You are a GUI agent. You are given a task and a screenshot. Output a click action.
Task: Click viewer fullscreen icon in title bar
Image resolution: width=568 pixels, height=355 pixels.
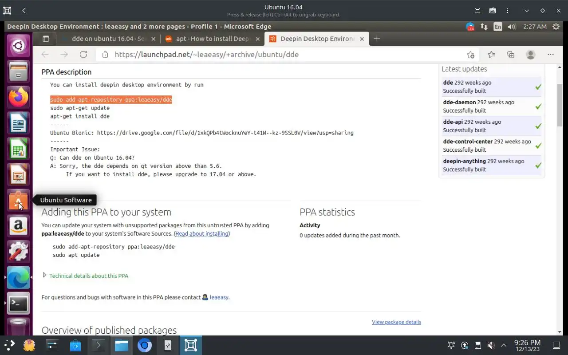coord(477,11)
